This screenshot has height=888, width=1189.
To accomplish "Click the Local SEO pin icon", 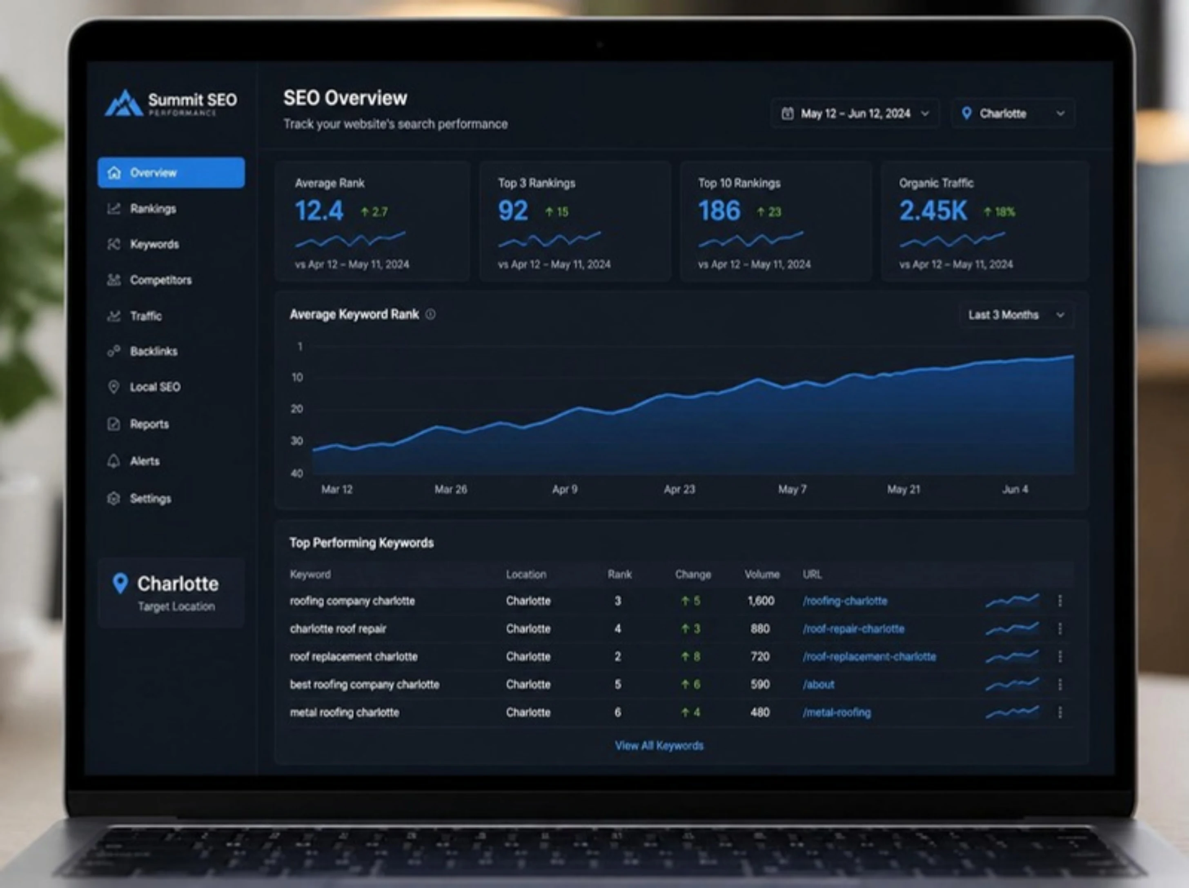I will point(114,387).
